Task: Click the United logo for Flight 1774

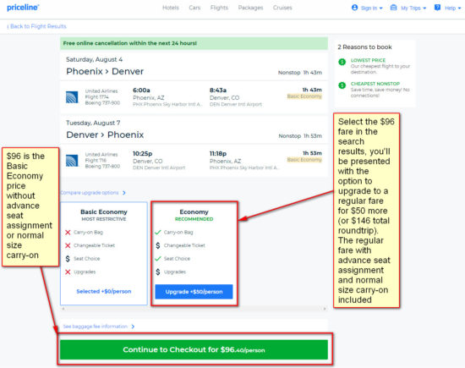Action: tap(72, 97)
